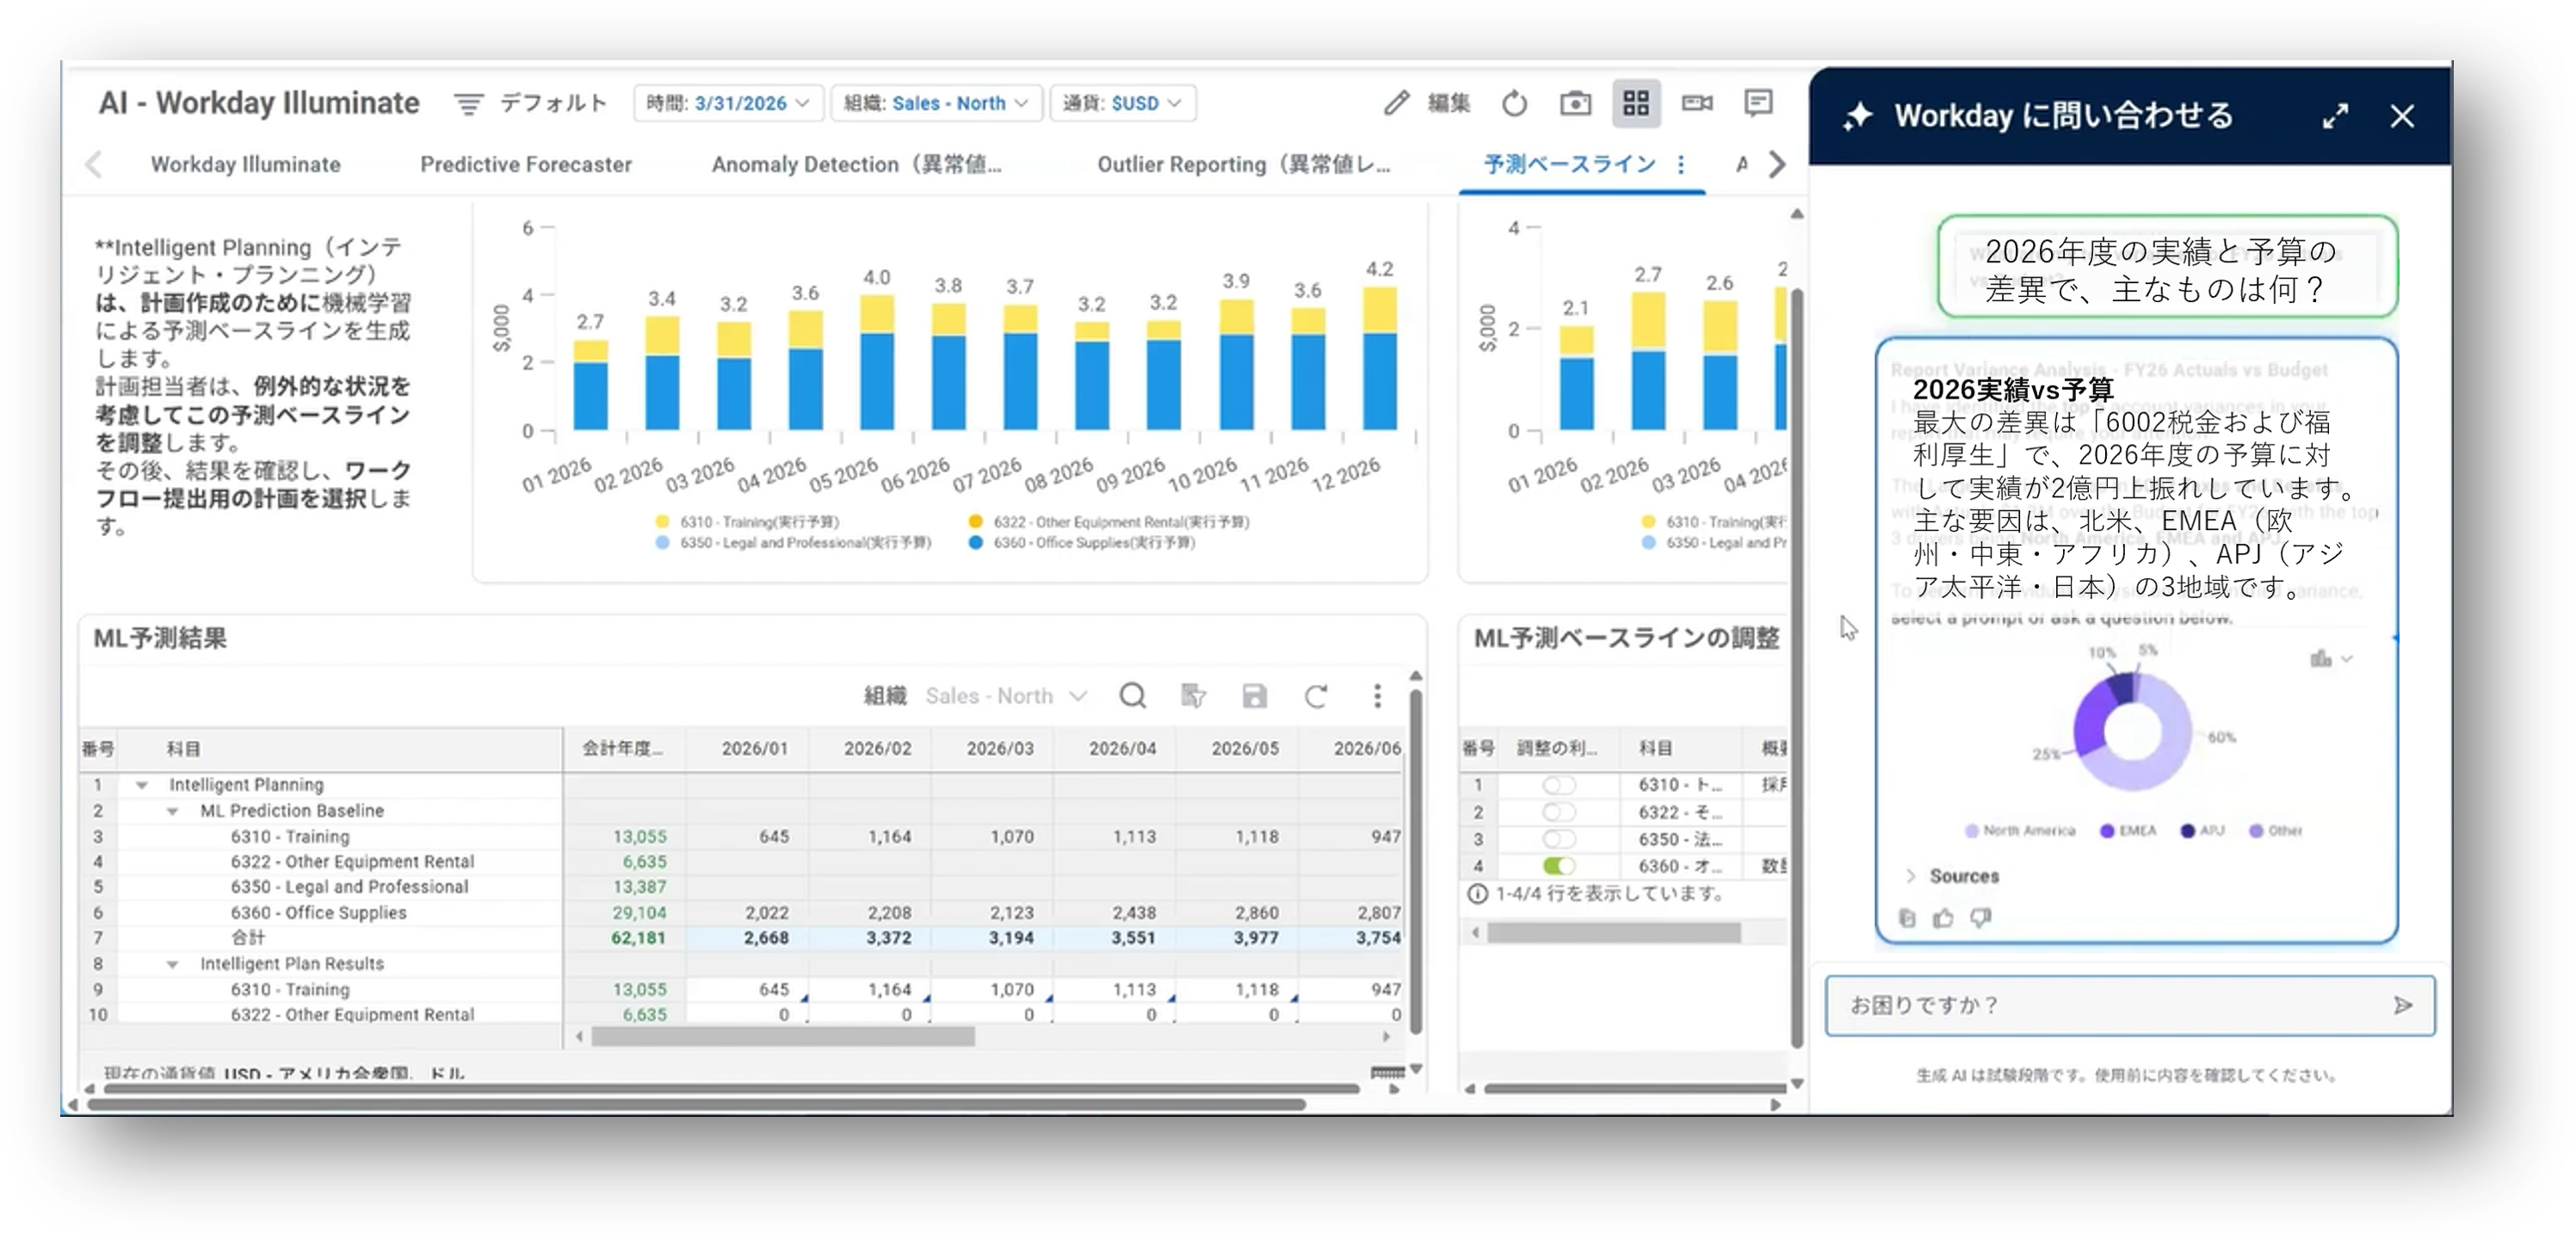The width and height of the screenshot is (2576, 1239).
Task: Open the comments icon in toolbar
Action: [1758, 103]
